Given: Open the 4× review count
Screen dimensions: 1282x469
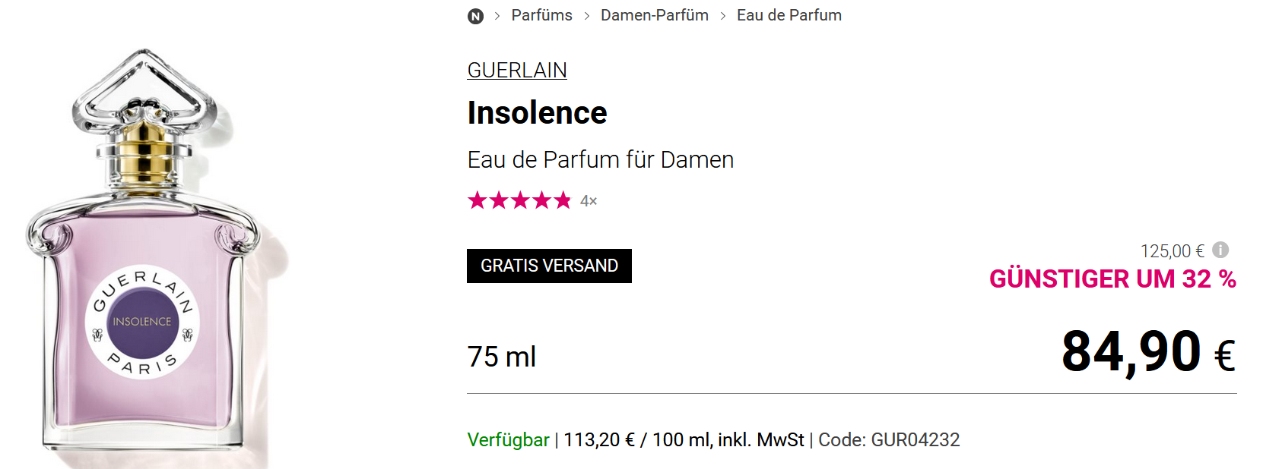Looking at the screenshot, I should [x=589, y=201].
